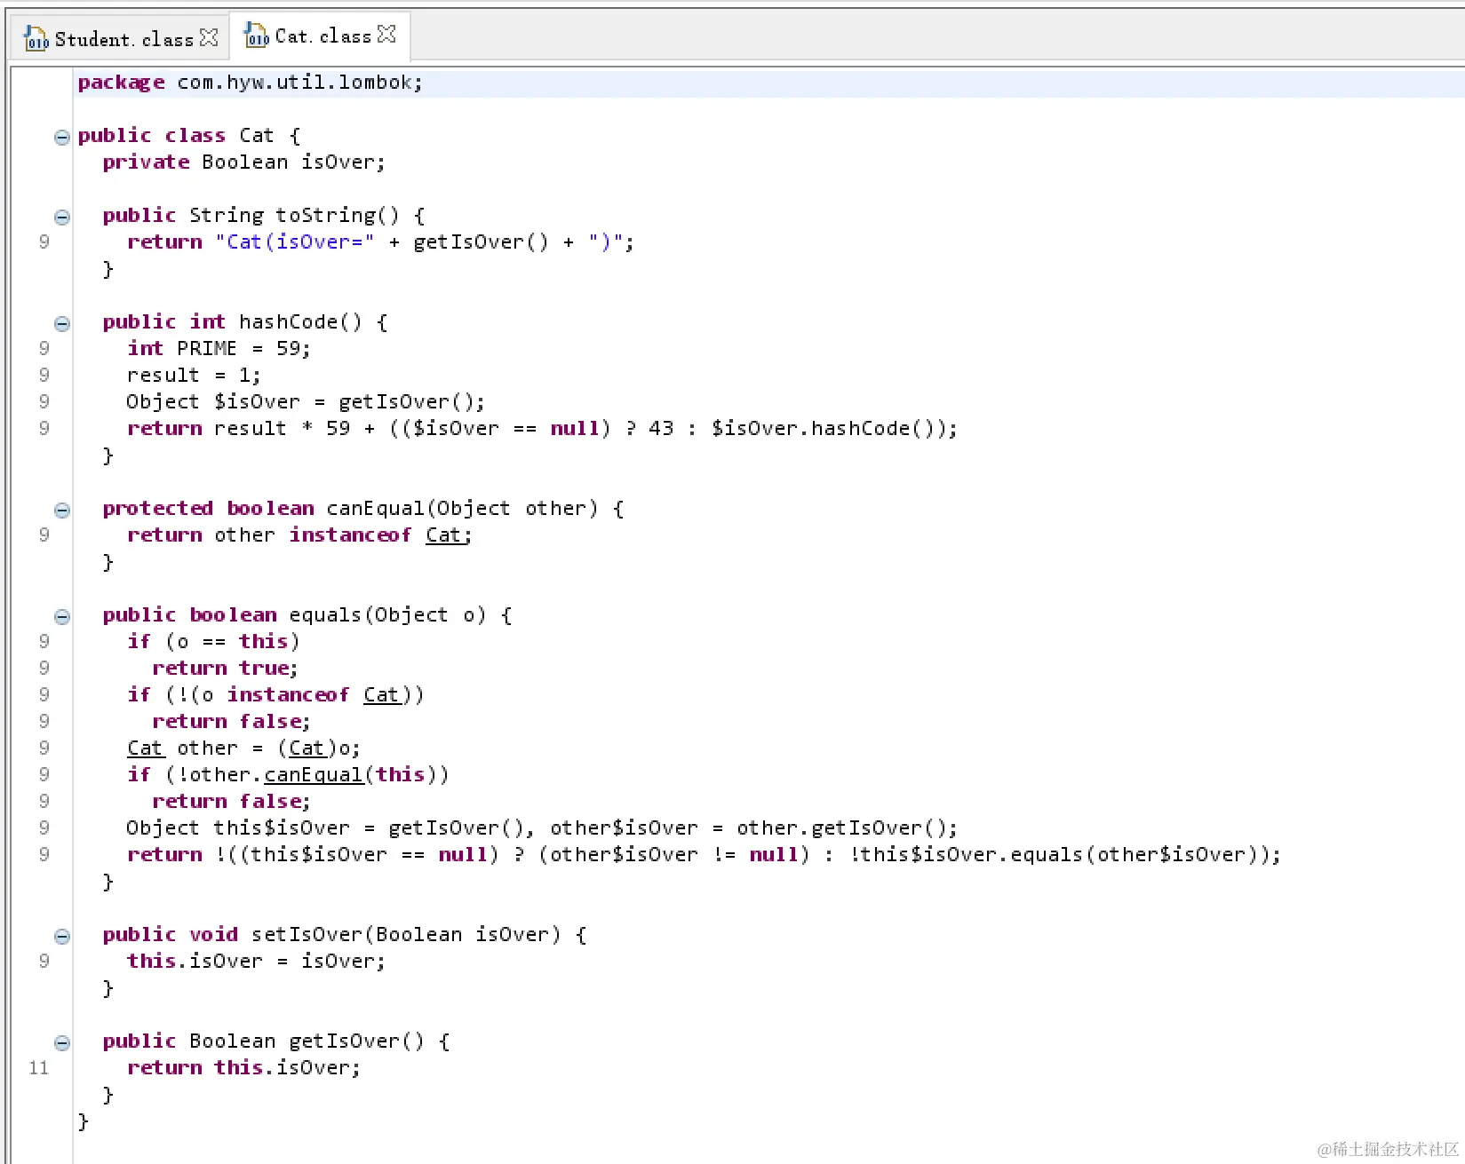Click underlined Cat type in 'Cat other ='
Screen dimensions: 1465x1164
coord(145,748)
